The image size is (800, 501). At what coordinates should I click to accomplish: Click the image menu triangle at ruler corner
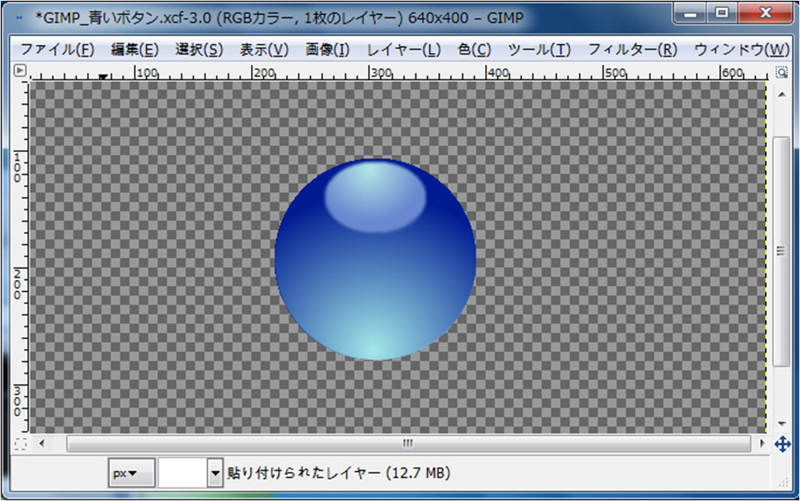(x=20, y=71)
